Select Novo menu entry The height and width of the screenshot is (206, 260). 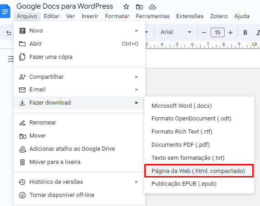coord(79,31)
